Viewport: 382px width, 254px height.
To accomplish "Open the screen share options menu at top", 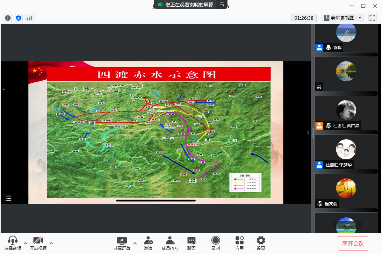I will [222, 4].
